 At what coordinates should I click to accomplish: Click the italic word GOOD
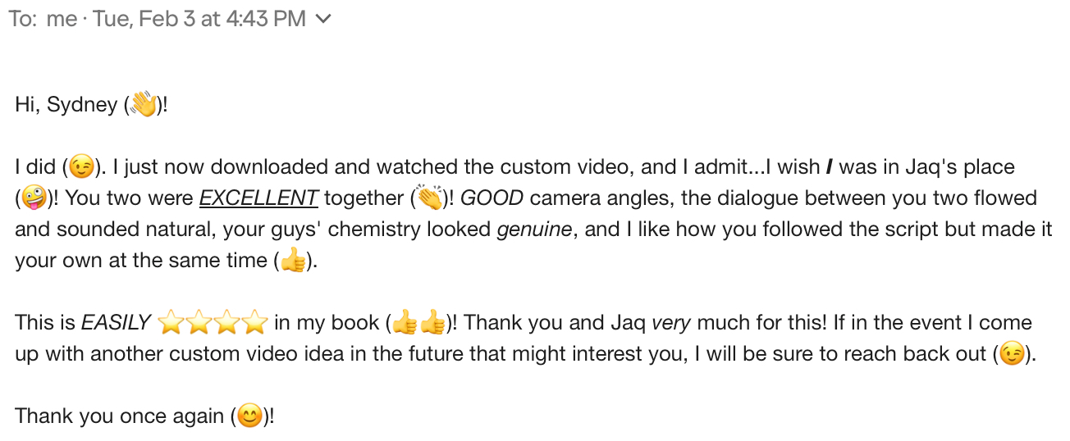[x=492, y=198]
